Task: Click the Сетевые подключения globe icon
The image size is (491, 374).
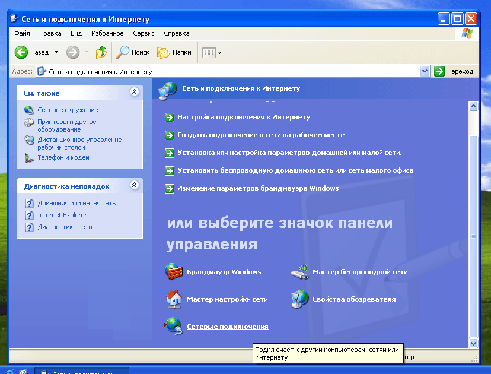Action: click(173, 326)
